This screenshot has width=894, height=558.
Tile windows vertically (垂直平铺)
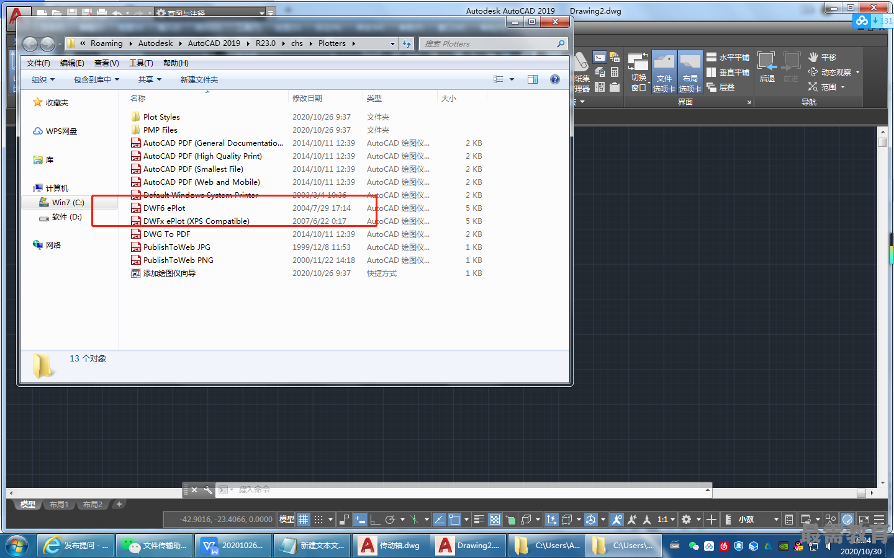tap(728, 72)
